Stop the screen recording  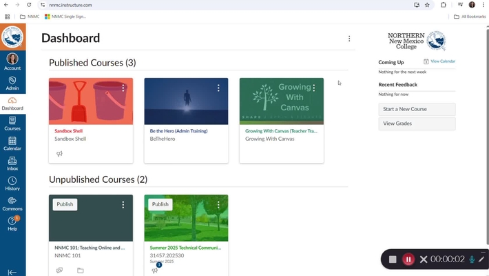[393, 259]
